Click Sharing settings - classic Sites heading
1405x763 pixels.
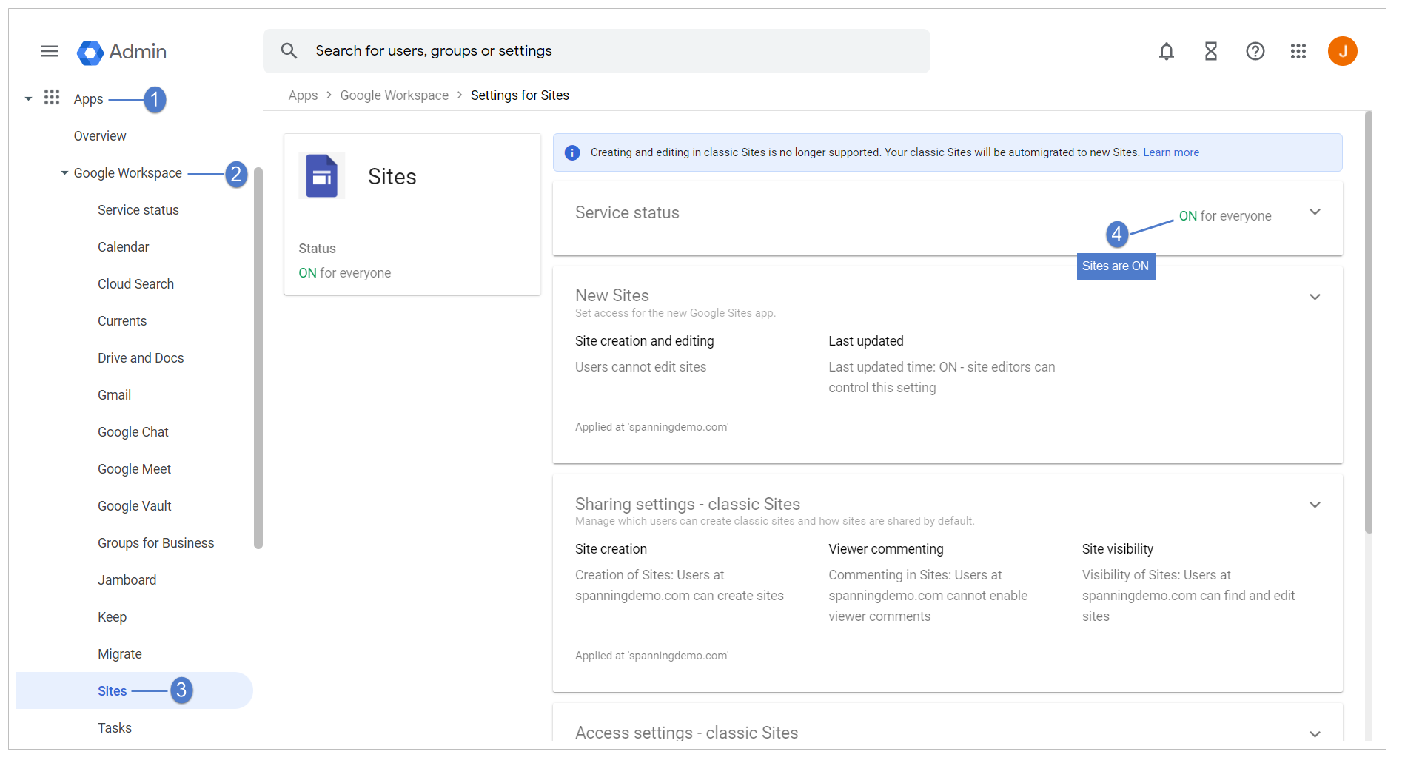point(688,504)
